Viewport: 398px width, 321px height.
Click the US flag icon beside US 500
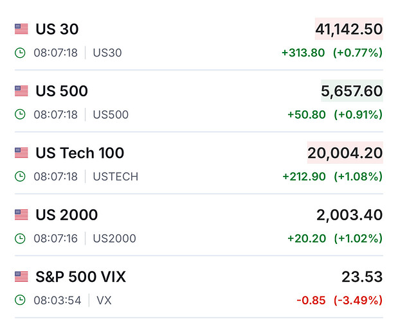[x=21, y=91]
